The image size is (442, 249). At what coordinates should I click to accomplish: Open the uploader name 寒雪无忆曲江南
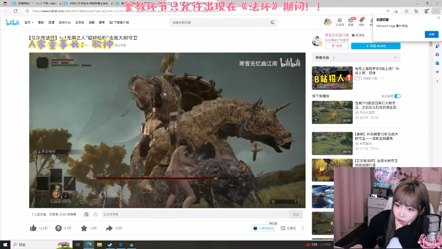(336, 35)
